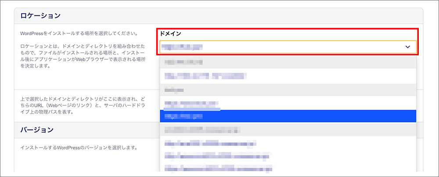Click the ロケーション section heading

point(40,16)
